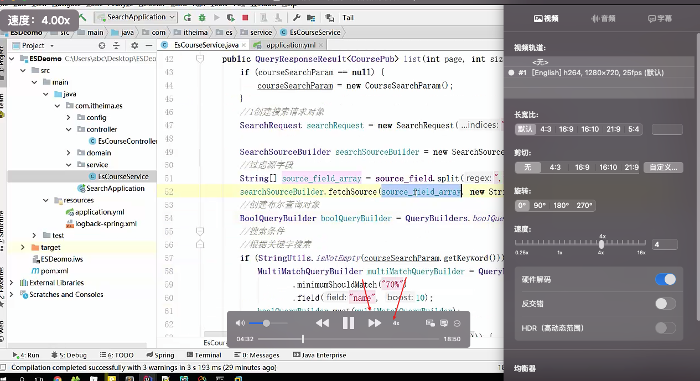Mute audio via the speaker icon
This screenshot has width=700, height=381.
[x=240, y=323]
